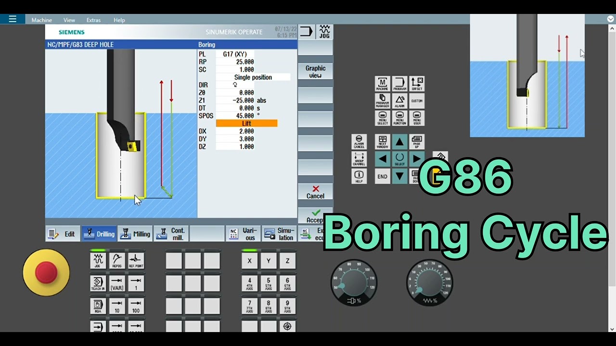Click the MENU FUNCTION key
Screen dimensions: 616x346
399,118
